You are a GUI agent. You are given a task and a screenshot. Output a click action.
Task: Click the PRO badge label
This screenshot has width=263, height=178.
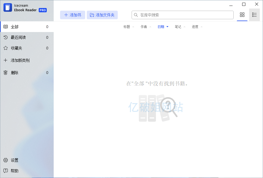pyautogui.click(x=42, y=10)
